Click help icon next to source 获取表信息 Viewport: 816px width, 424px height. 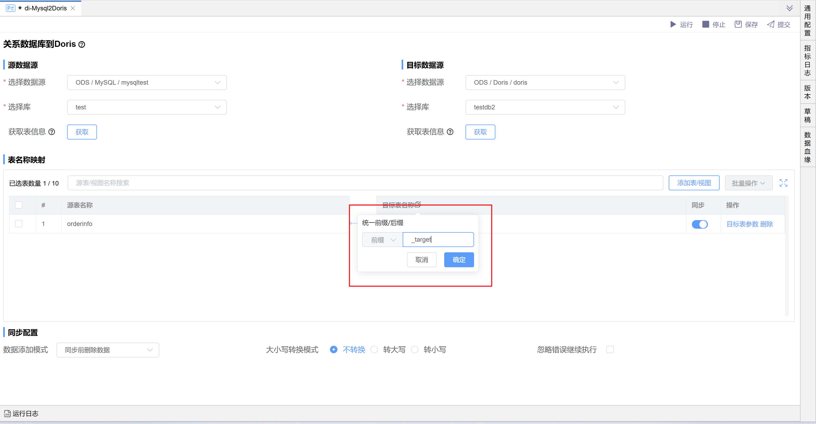[x=52, y=132]
